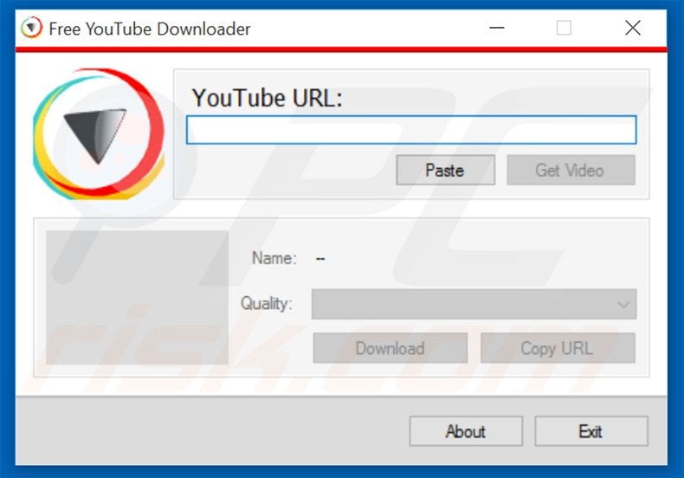Viewport: 684px width, 478px height.
Task: Click the Paste button
Action: pos(445,170)
